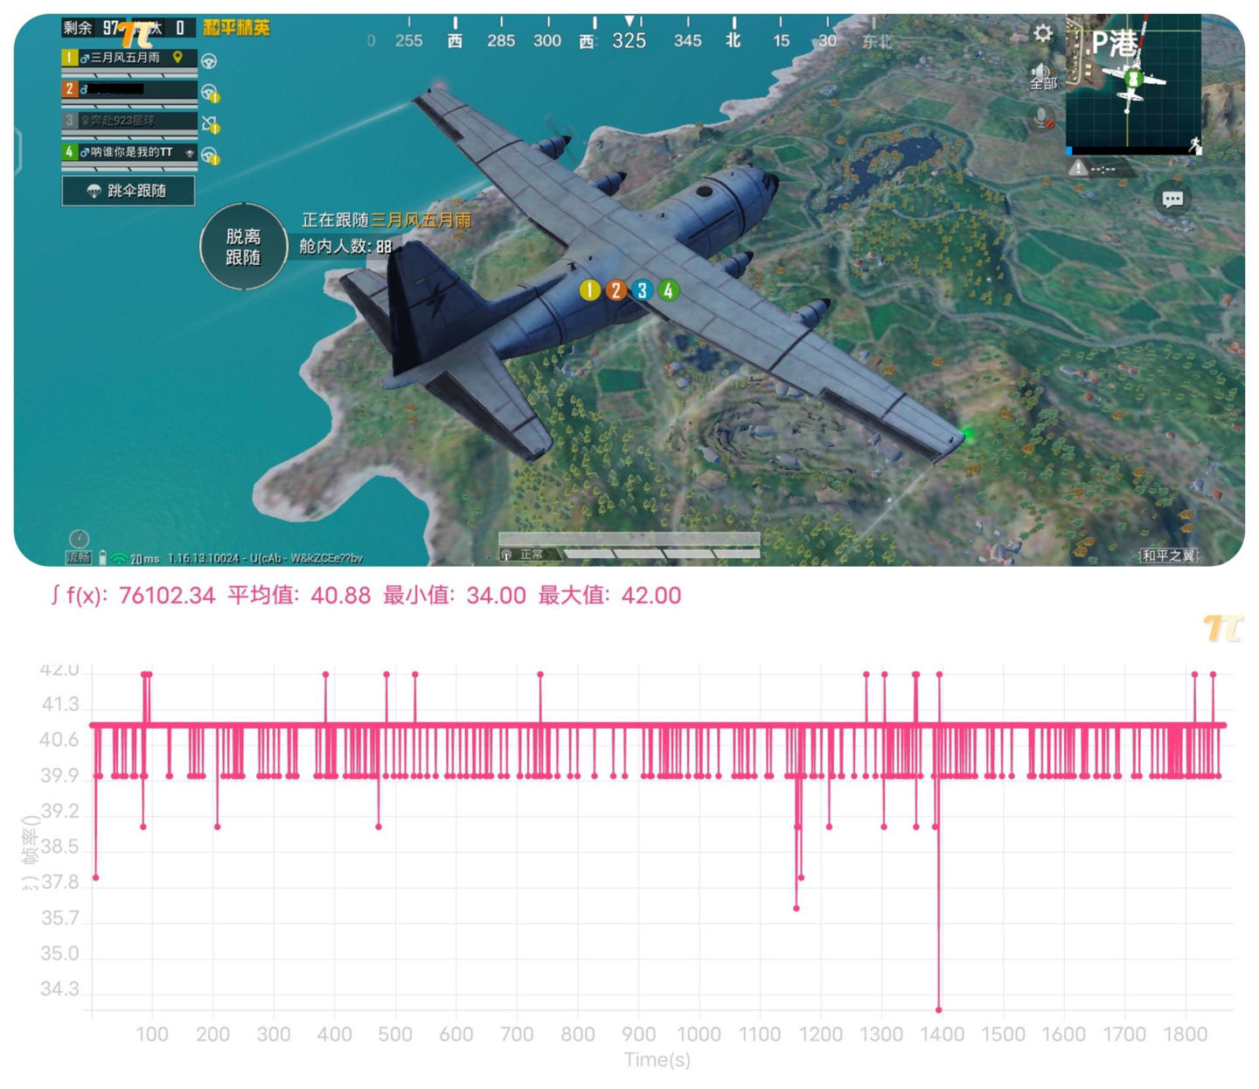The image size is (1259, 1089).
Task: Click the Time(s) axis label
Action: tap(657, 1060)
